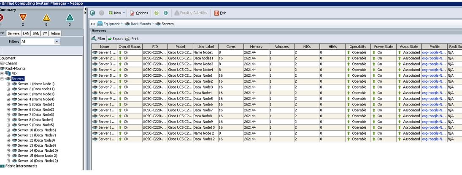Expand the FEX tree node
Screen dimensions: 462x175
pyautogui.click(x=3, y=74)
